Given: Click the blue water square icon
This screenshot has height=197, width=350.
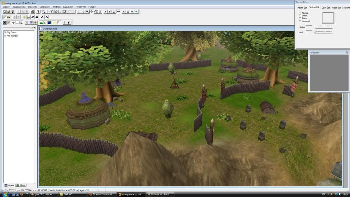Looking at the screenshot, I should 50,23.
